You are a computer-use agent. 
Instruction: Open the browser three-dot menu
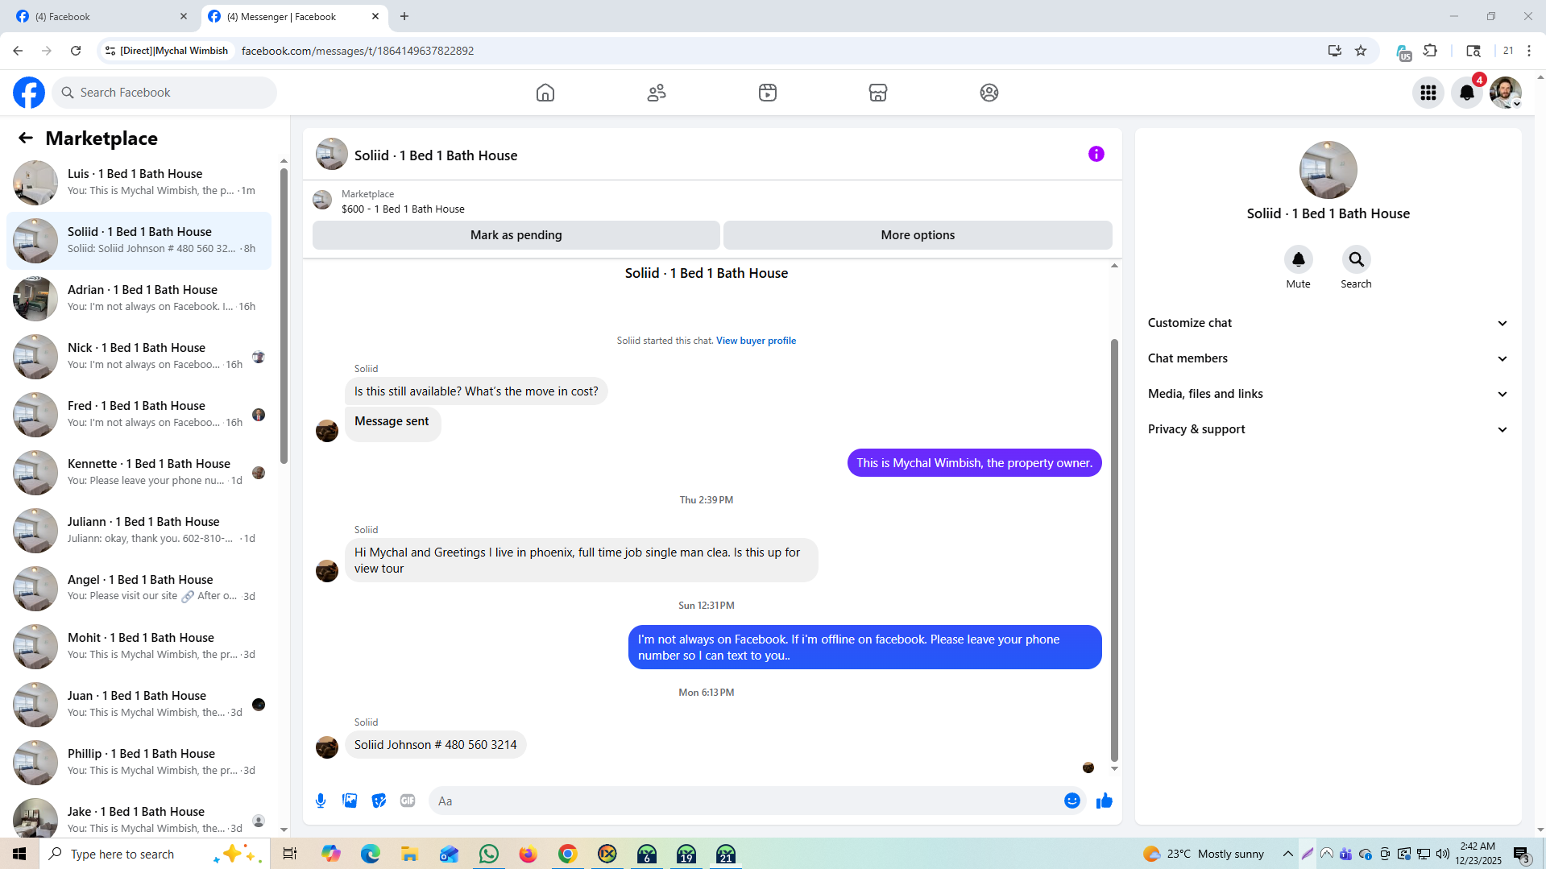(x=1529, y=51)
